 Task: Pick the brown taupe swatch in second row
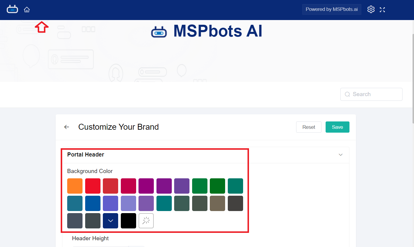pos(217,203)
